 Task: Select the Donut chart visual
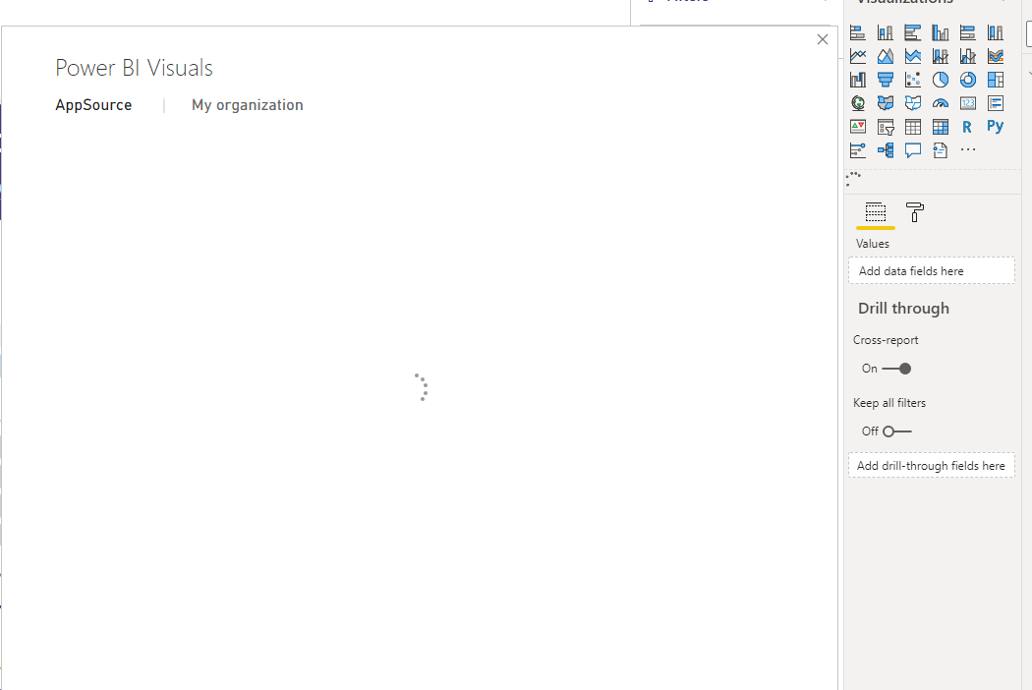tap(967, 80)
